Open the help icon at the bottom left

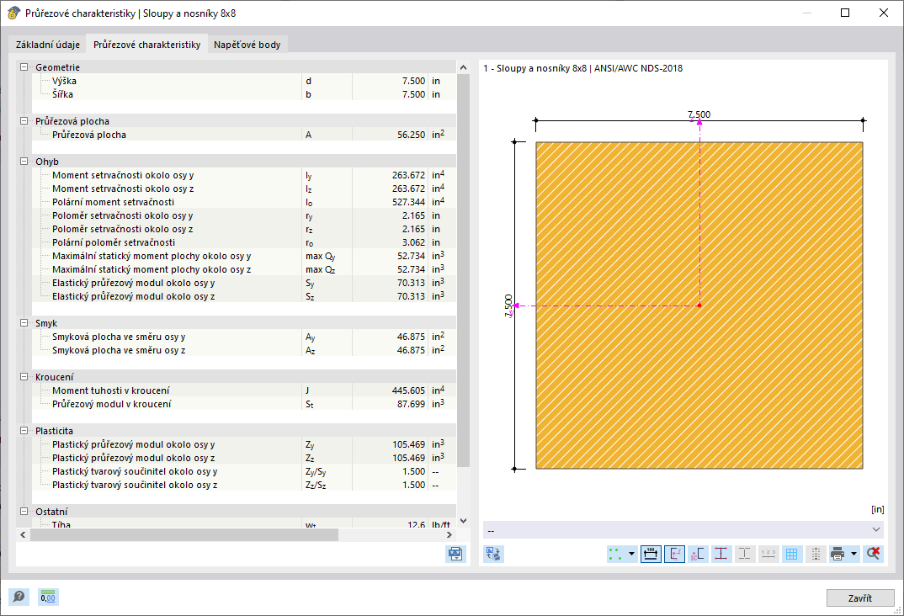click(x=19, y=597)
